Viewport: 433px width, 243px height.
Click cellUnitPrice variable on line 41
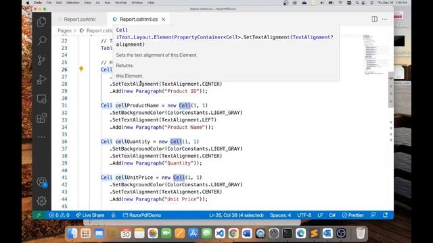coord(134,178)
